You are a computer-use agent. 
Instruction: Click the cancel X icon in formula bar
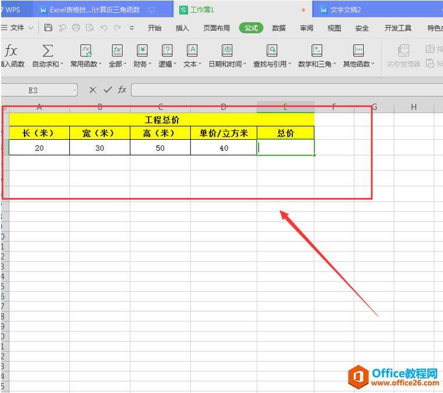point(93,90)
